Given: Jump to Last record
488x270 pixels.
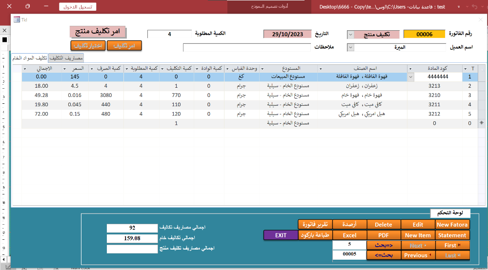Looking at the screenshot, I should pos(452,255).
